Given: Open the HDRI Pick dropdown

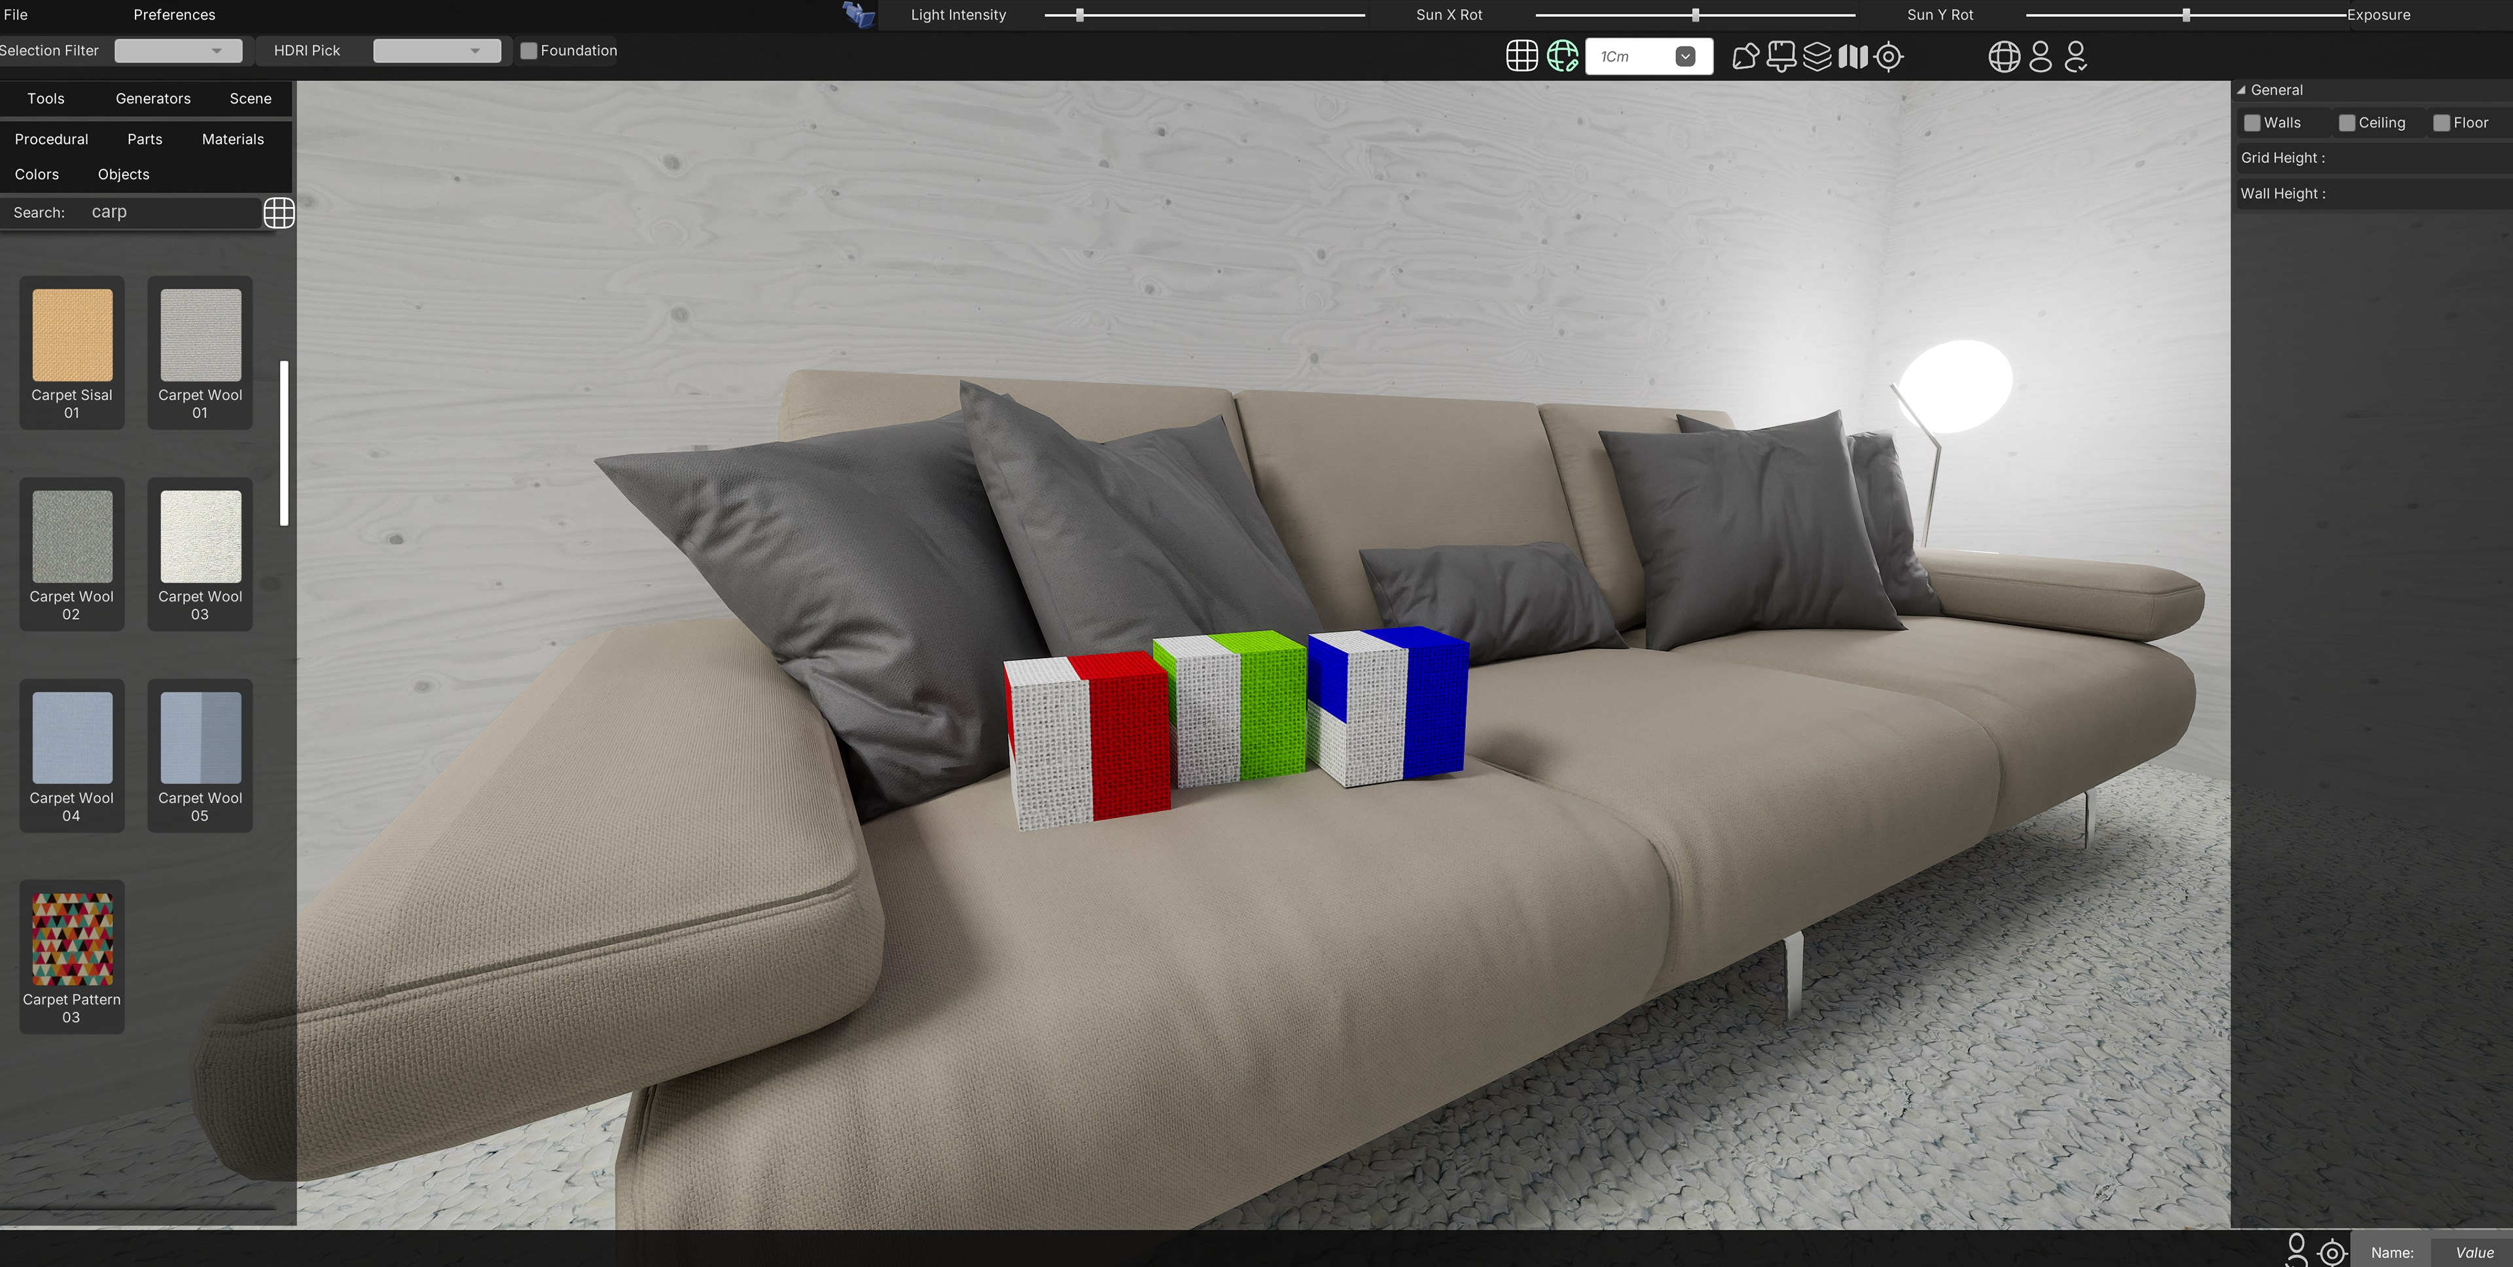Looking at the screenshot, I should pyautogui.click(x=437, y=50).
